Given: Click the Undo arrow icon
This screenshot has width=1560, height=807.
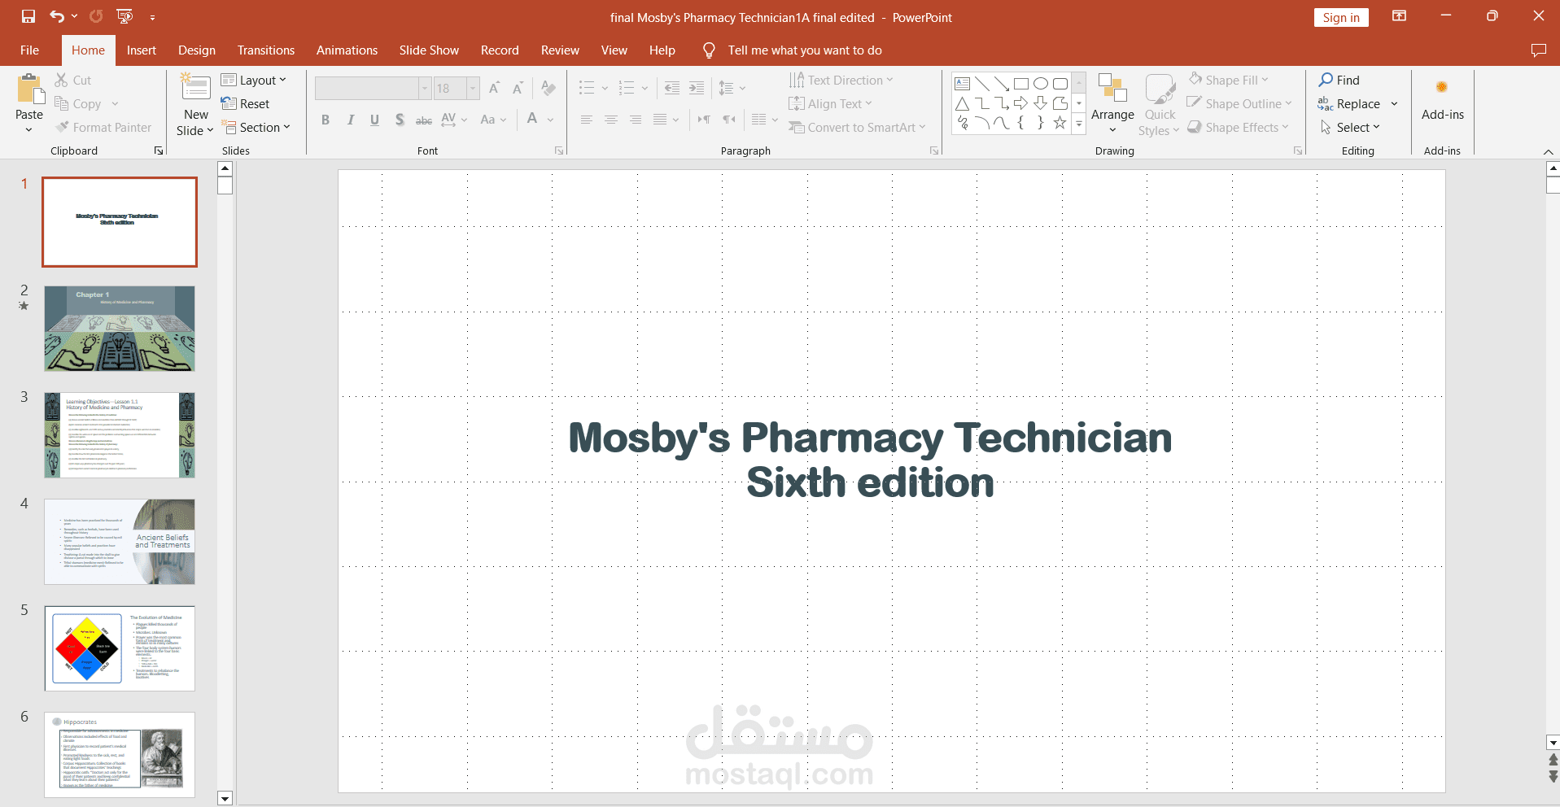Looking at the screenshot, I should [x=56, y=16].
